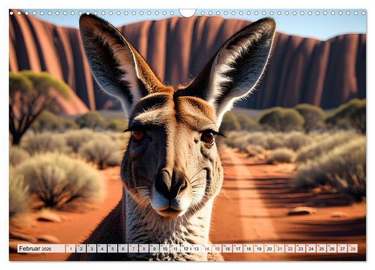
Task: Pick the red day 8 cell
Action: [144, 249]
